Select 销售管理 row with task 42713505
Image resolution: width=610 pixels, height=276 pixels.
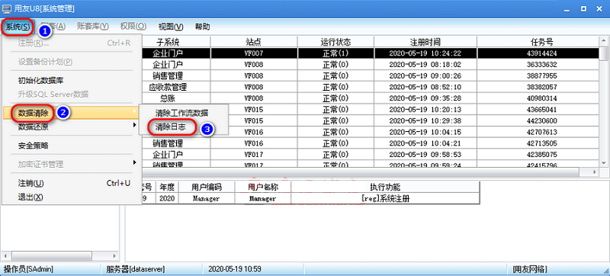(371, 143)
